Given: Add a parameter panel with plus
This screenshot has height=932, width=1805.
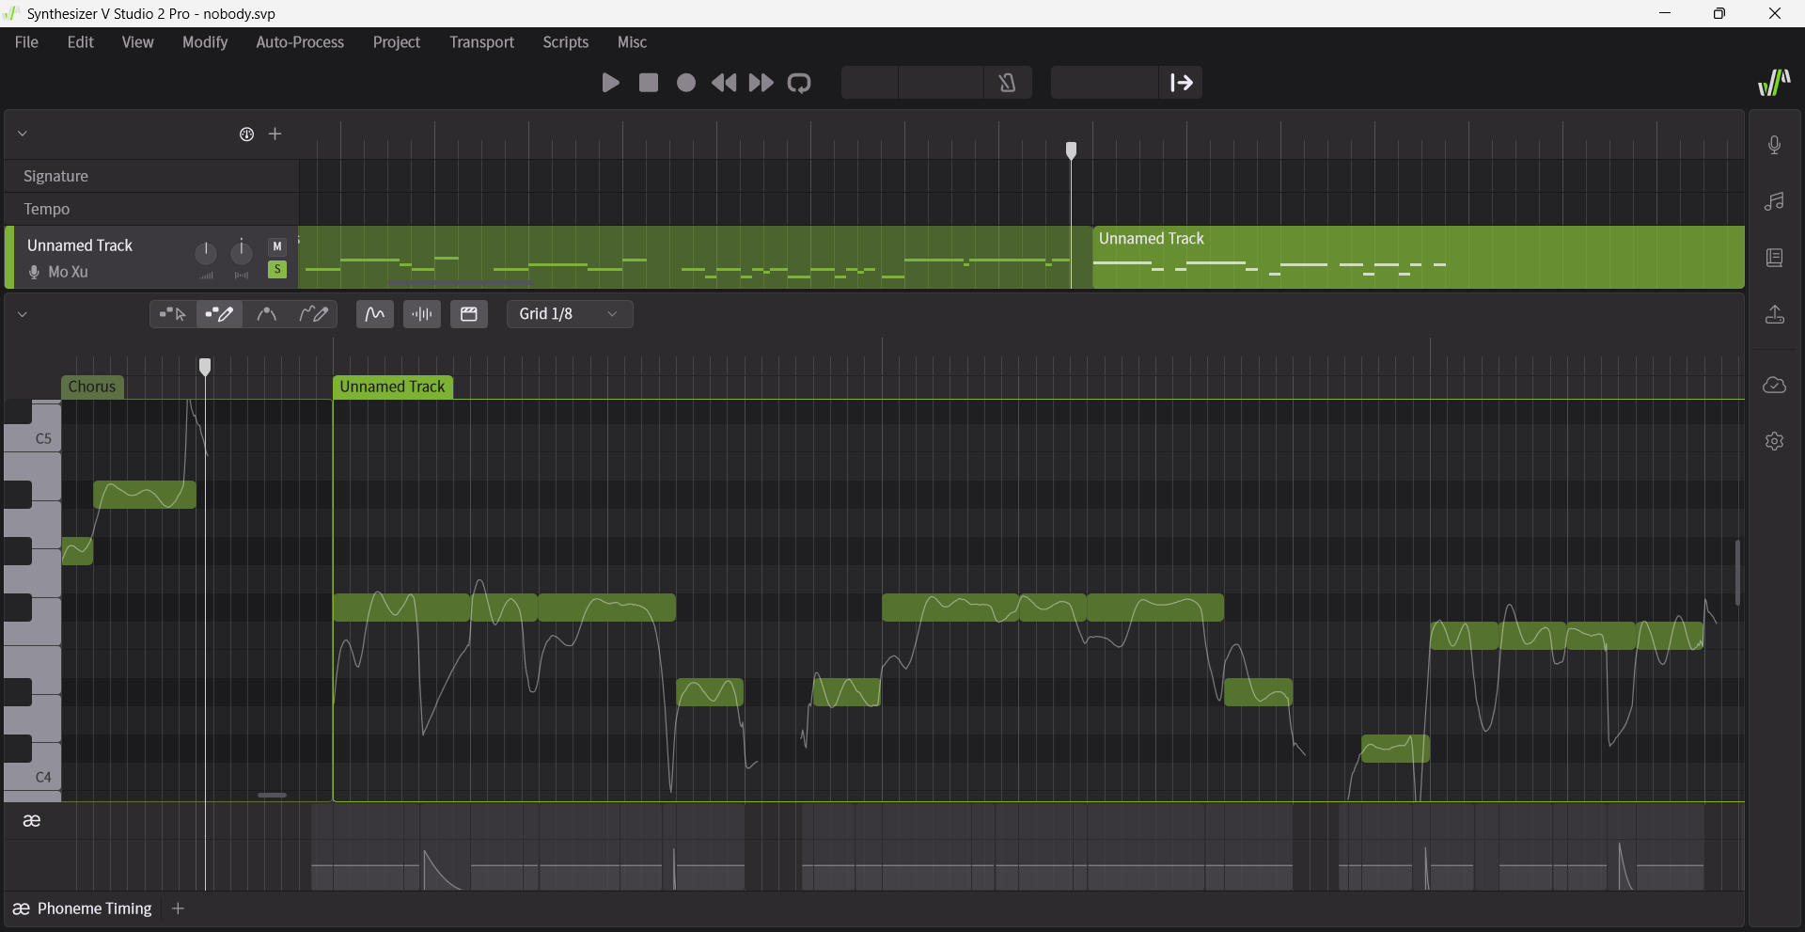Looking at the screenshot, I should pyautogui.click(x=179, y=908).
